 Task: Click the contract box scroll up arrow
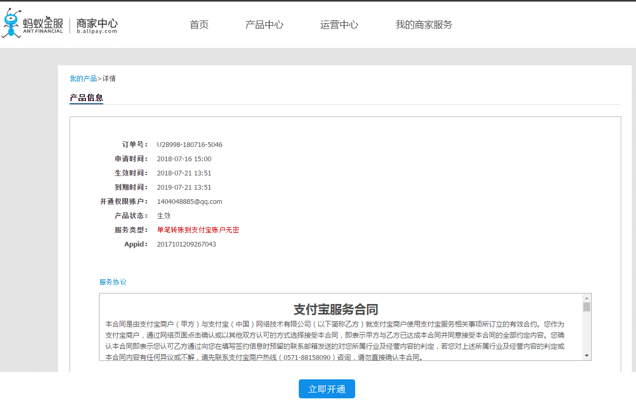(x=586, y=298)
